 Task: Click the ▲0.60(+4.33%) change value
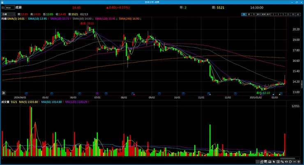pyautogui.click(x=118, y=7)
